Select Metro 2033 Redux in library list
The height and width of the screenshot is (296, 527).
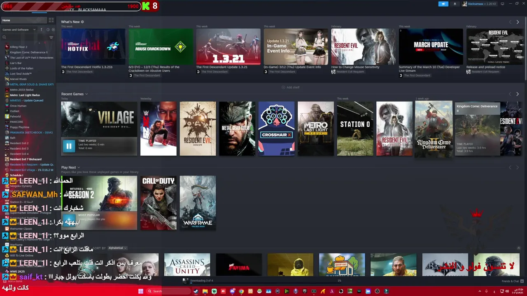tap(21, 90)
